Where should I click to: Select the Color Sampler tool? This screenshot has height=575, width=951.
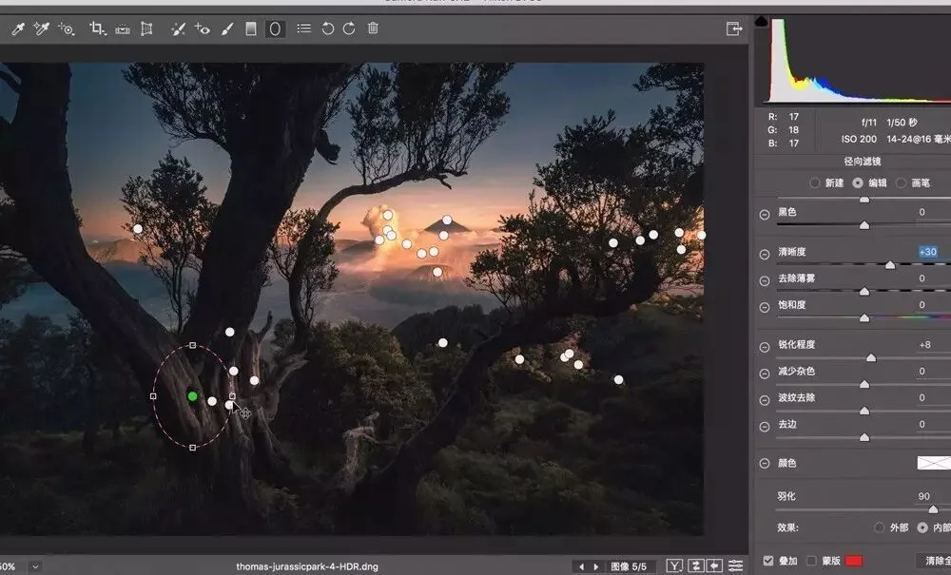pyautogui.click(x=41, y=29)
